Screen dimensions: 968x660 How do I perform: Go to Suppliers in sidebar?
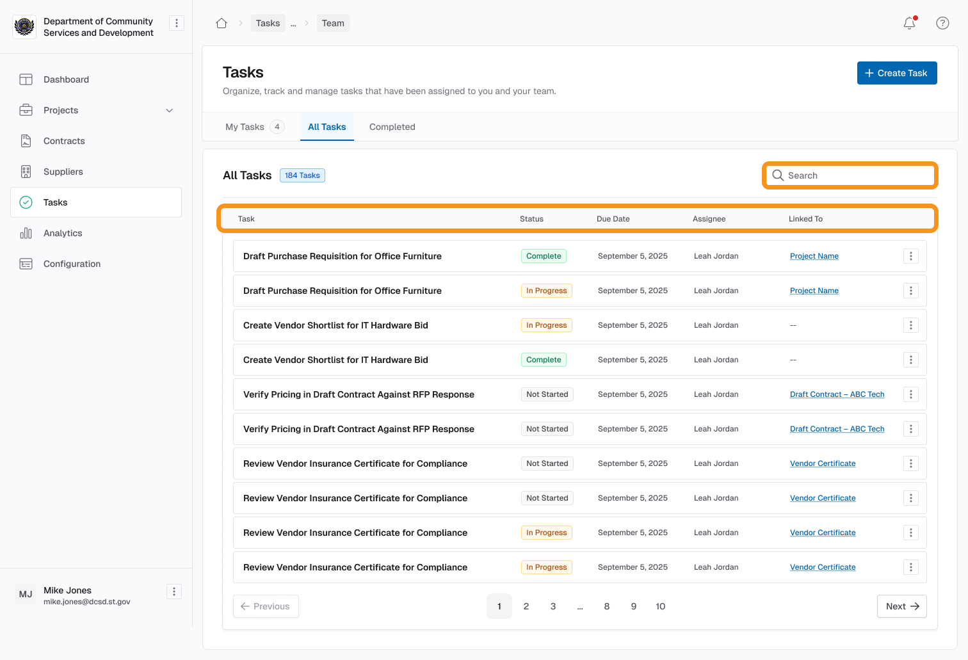click(63, 172)
